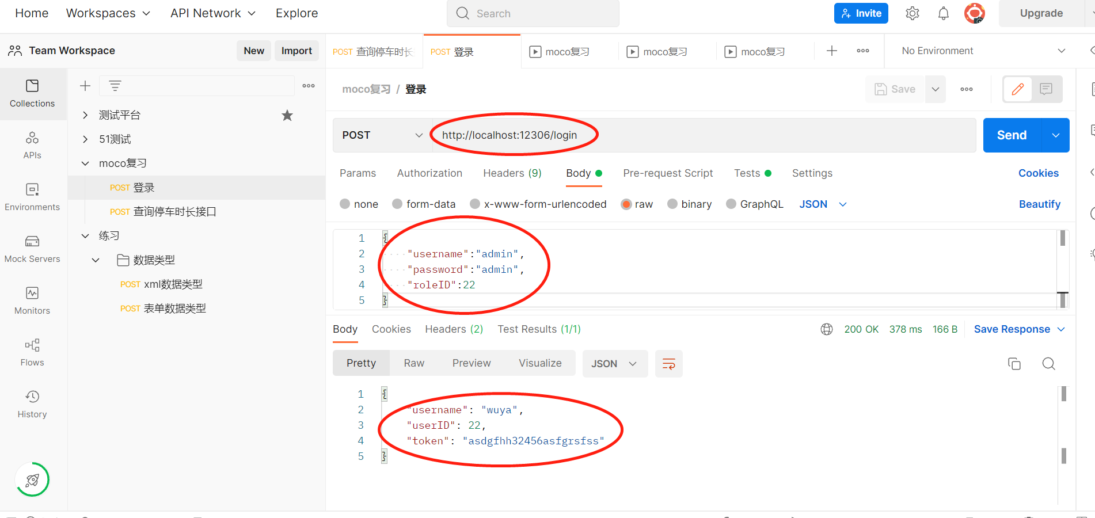Copy the response body

click(1014, 364)
